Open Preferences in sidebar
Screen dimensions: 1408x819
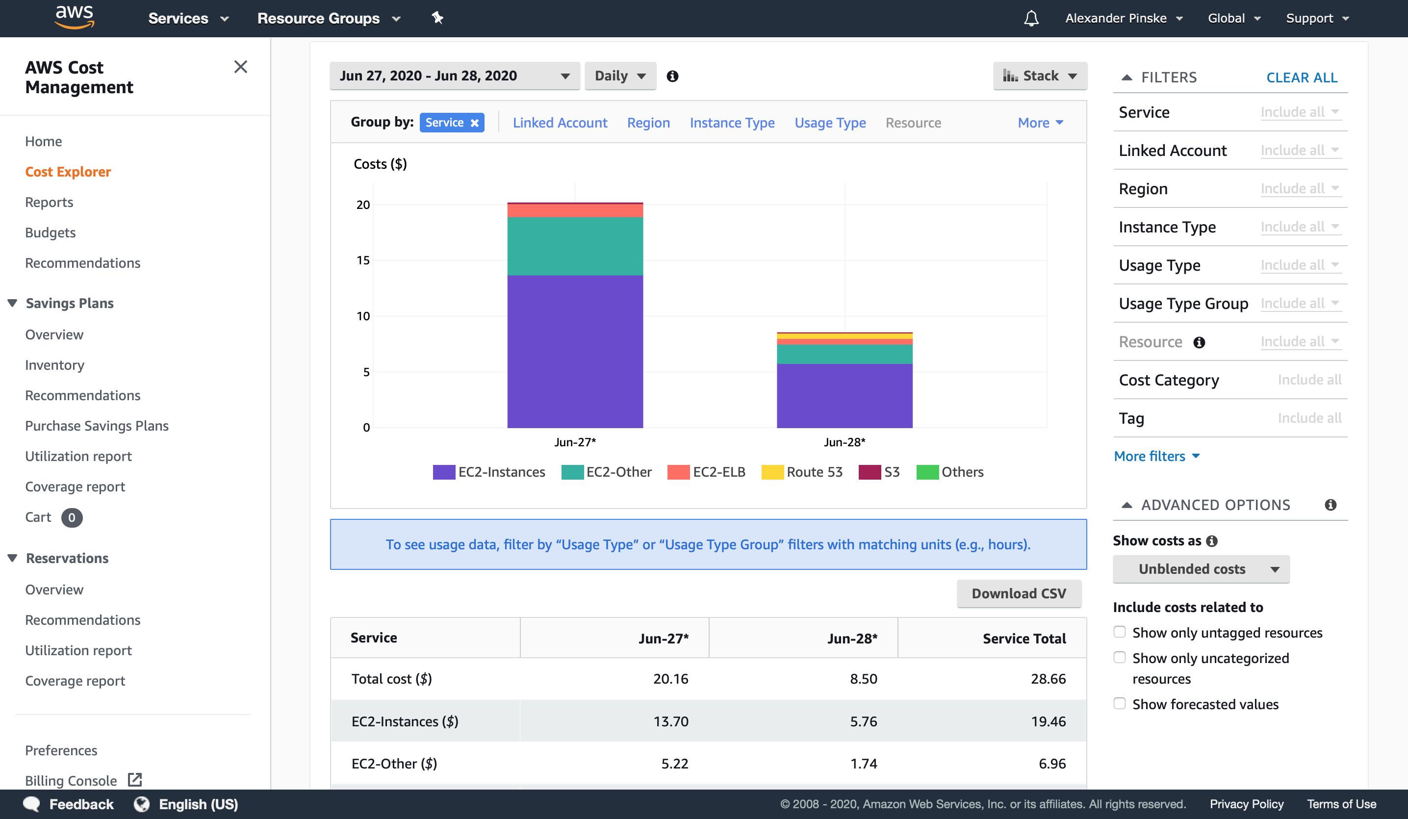tap(61, 750)
